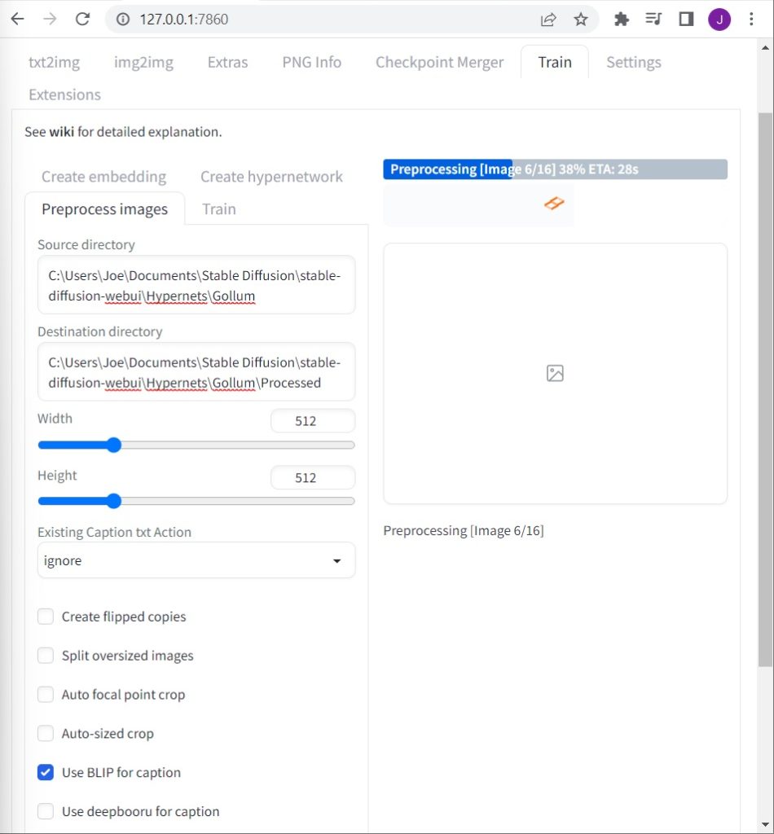Open the Extensions puzzle icon
Viewport: 774px width, 834px height.
tap(622, 20)
